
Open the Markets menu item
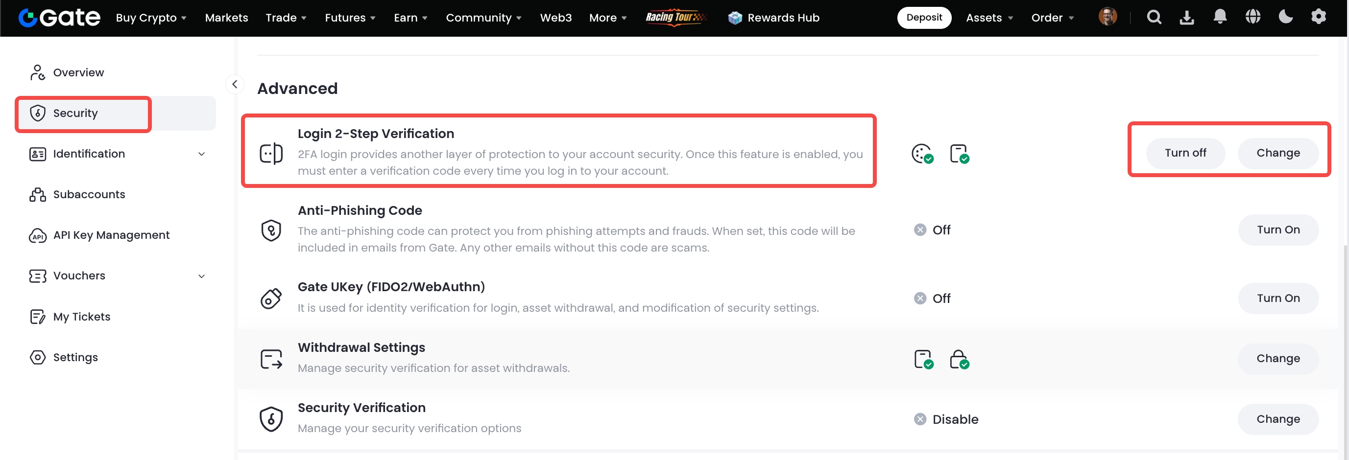[x=226, y=18]
